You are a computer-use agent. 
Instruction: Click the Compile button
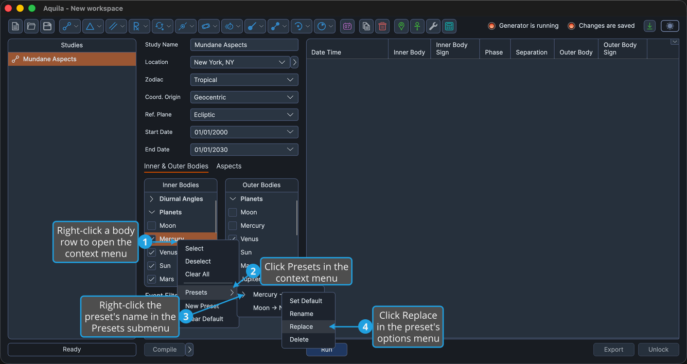[x=165, y=350]
